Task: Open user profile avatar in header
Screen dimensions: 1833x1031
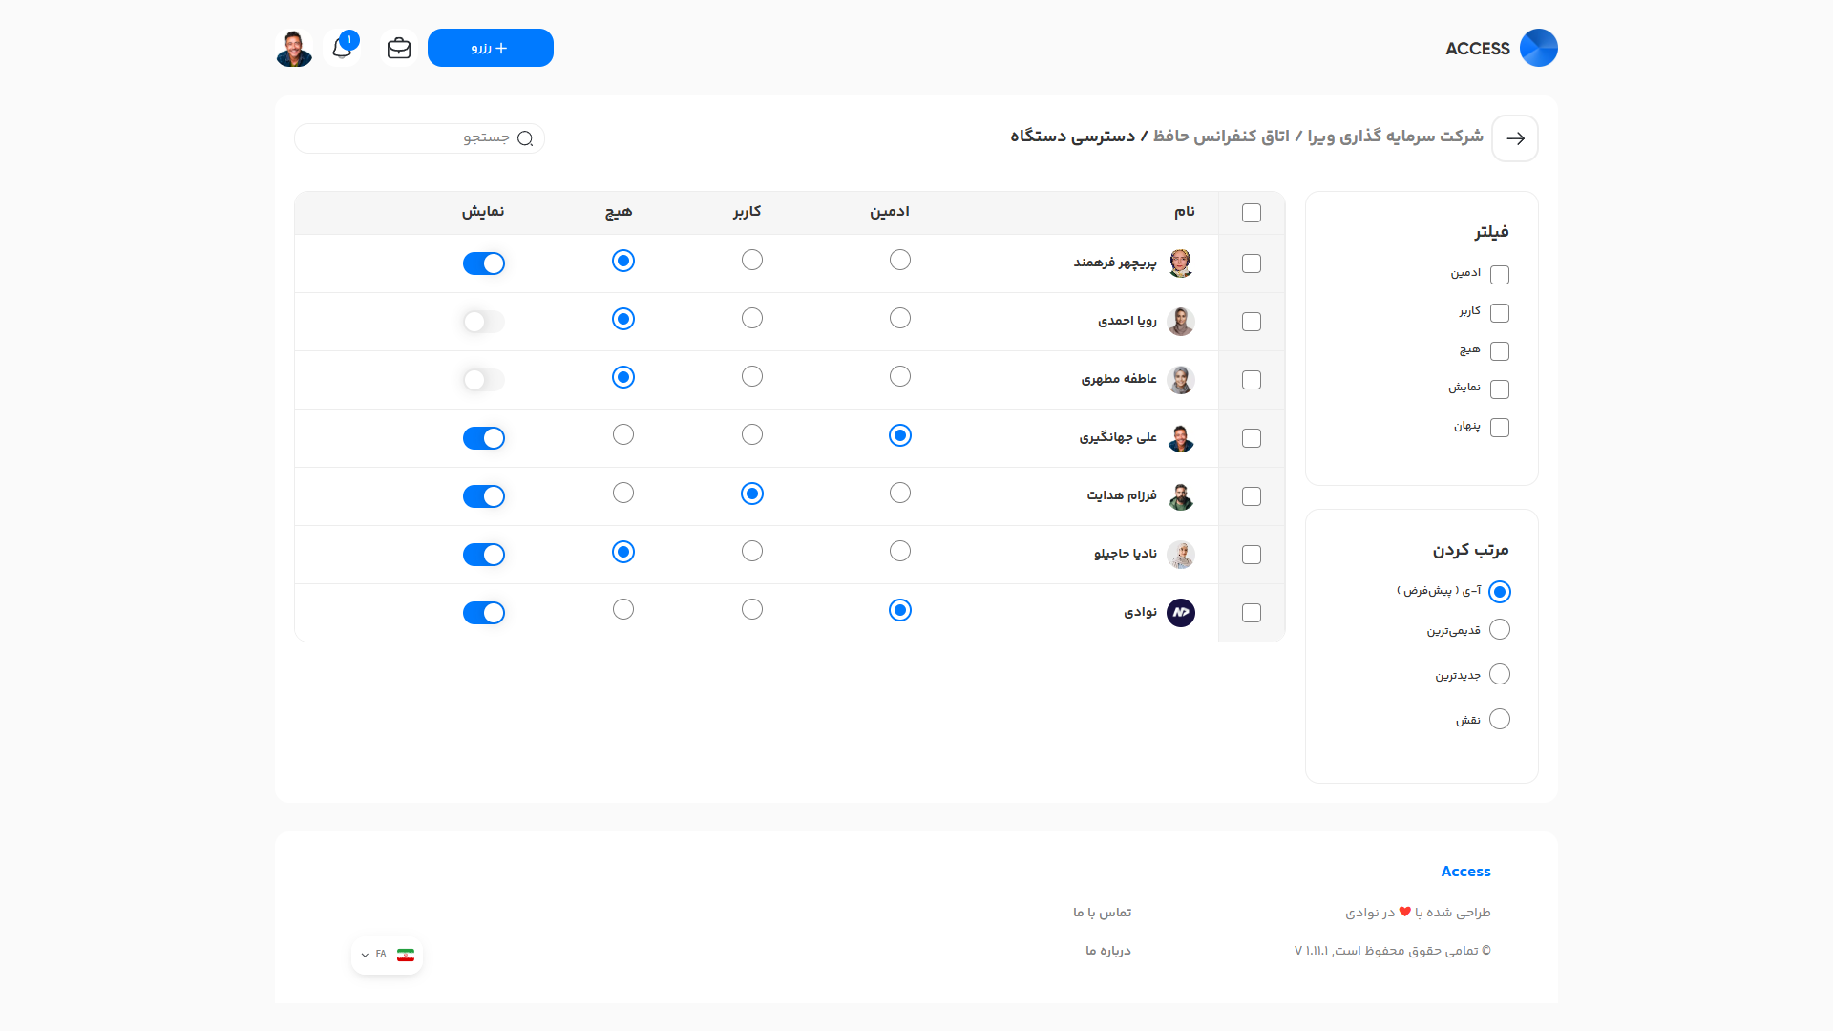Action: 294,48
